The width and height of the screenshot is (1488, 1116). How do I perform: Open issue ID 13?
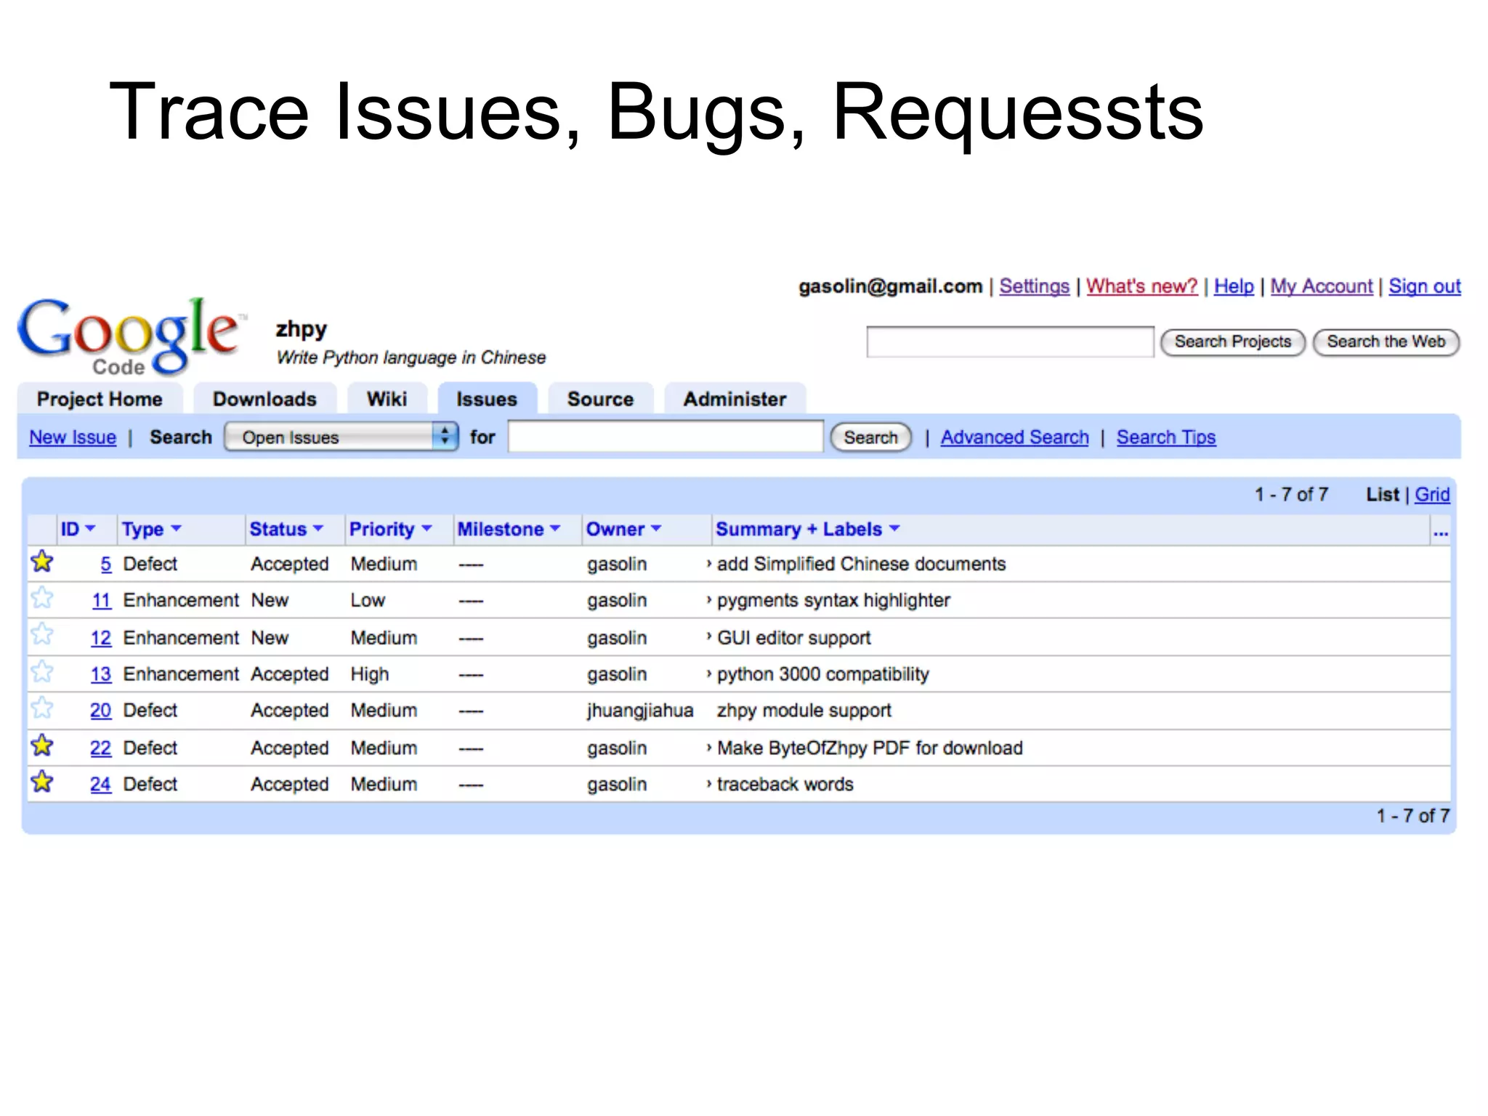101,674
